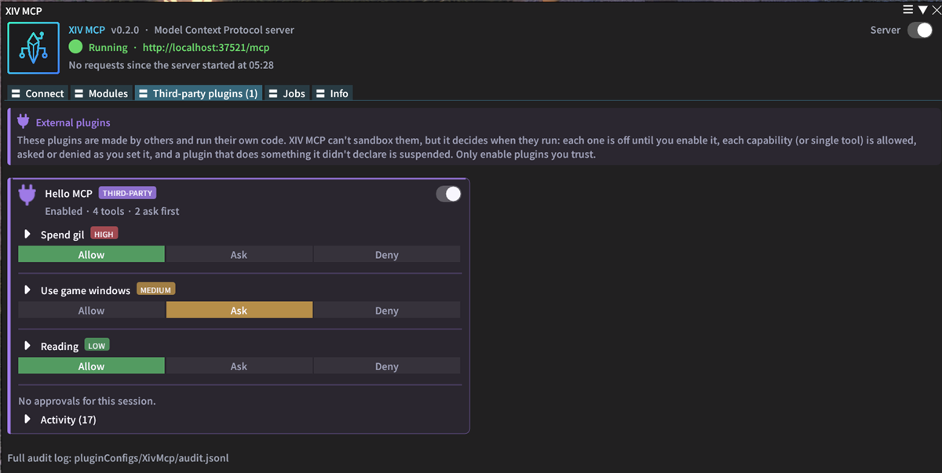Select the Third-party plugins (1) tab
Viewport: 942px width, 473px height.
click(199, 93)
